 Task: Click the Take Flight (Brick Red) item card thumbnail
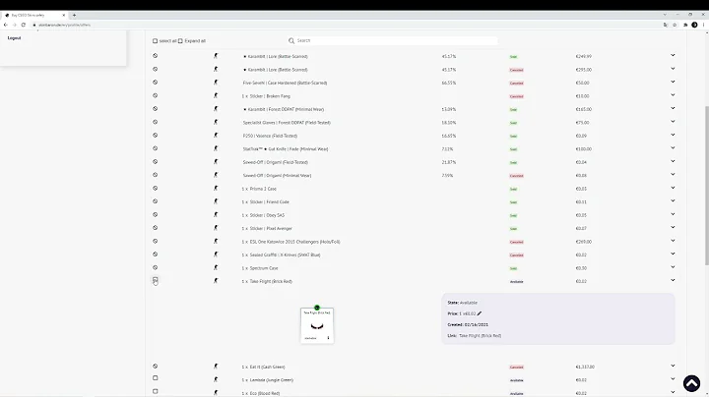[317, 325]
